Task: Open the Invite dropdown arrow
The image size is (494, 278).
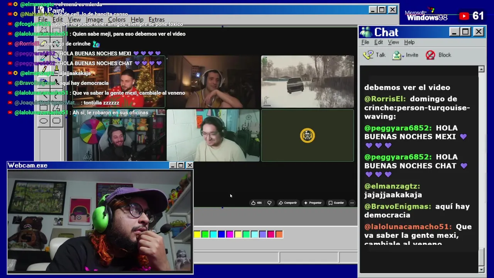Action: 403,56
